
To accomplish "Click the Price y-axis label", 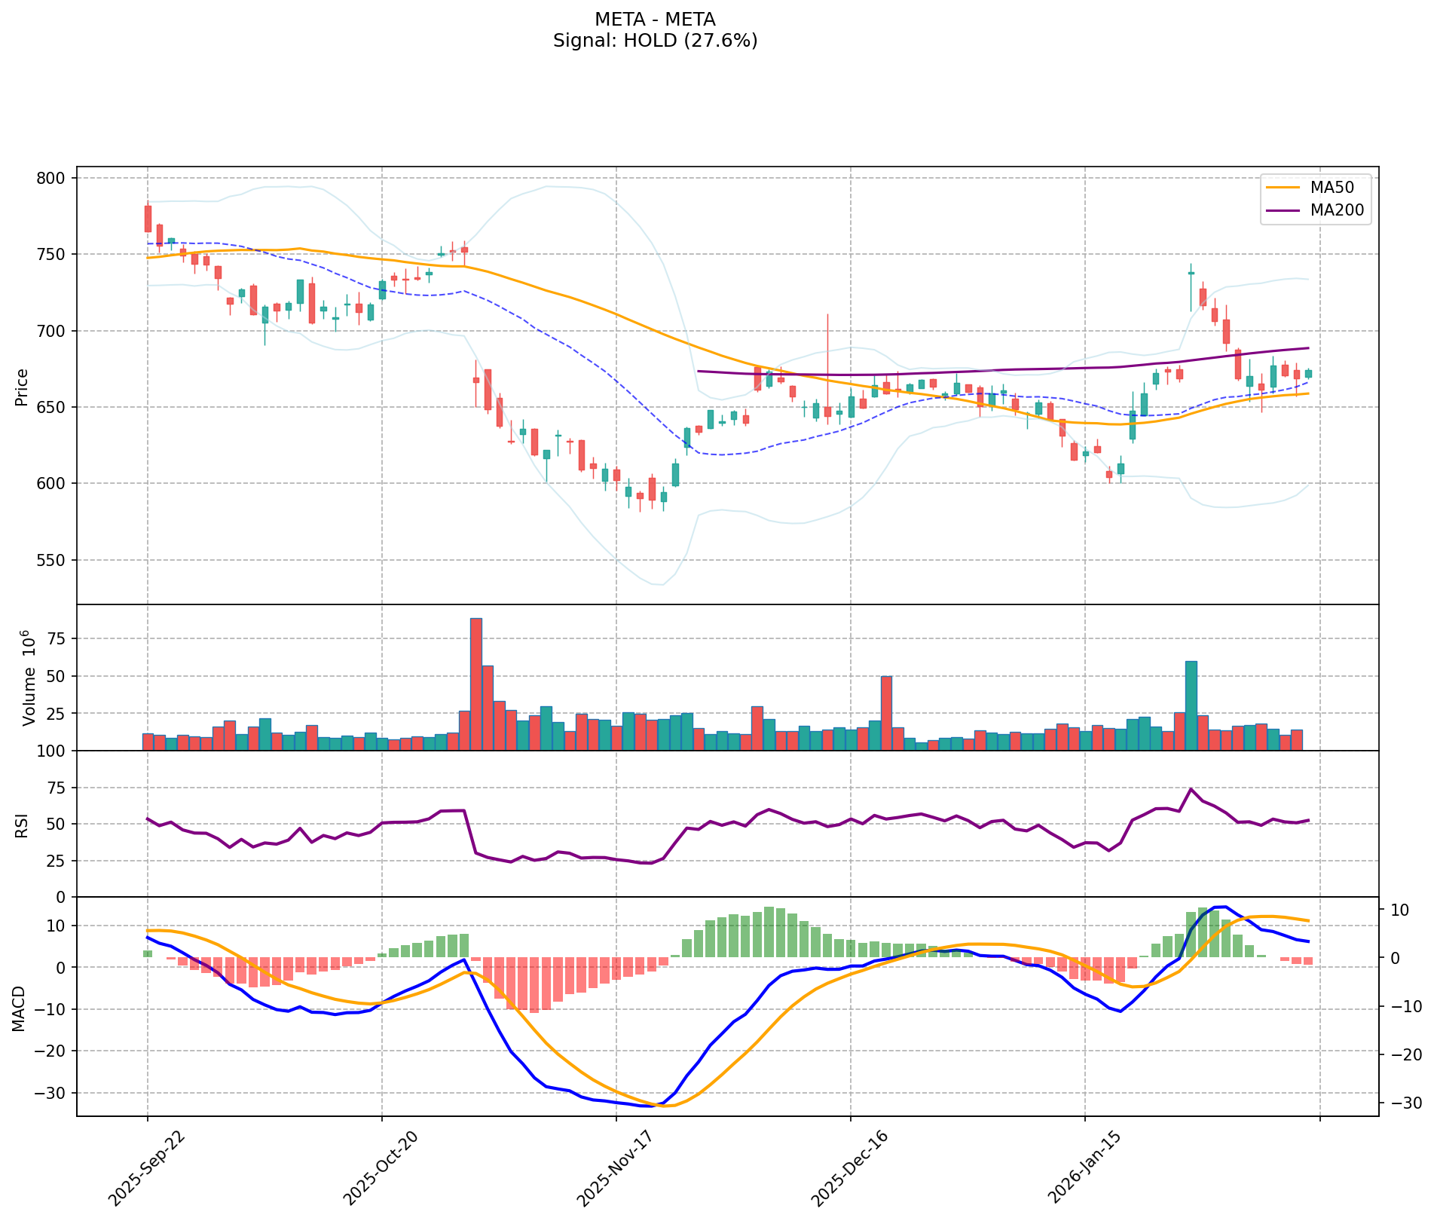I will coord(22,387).
